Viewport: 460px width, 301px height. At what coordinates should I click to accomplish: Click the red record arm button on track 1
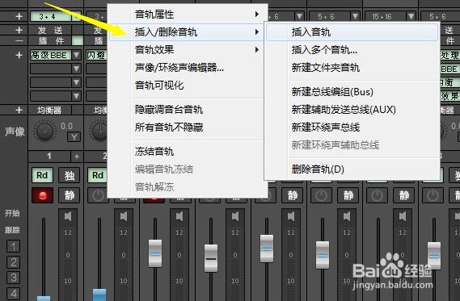(43, 195)
